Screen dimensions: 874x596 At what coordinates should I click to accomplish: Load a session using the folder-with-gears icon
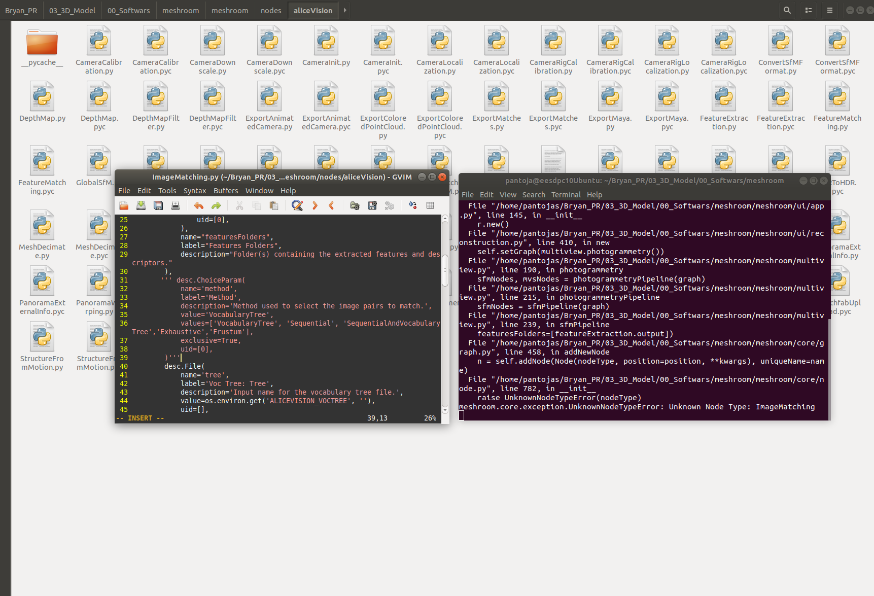pyautogui.click(x=355, y=205)
